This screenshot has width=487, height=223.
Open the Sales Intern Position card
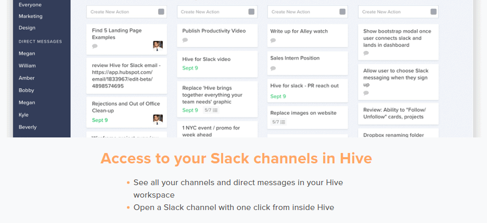click(x=307, y=63)
